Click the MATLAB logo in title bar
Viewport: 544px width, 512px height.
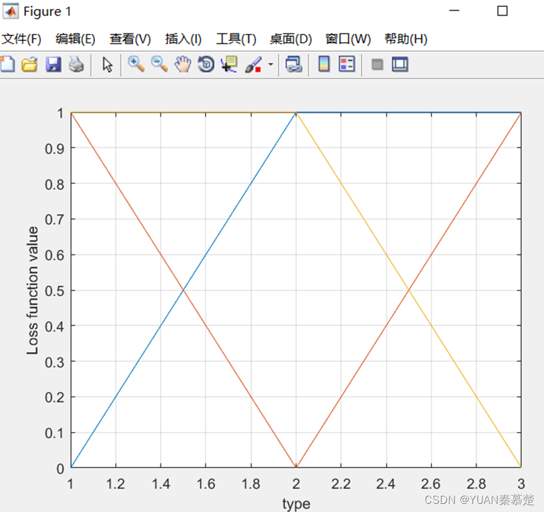11,11
